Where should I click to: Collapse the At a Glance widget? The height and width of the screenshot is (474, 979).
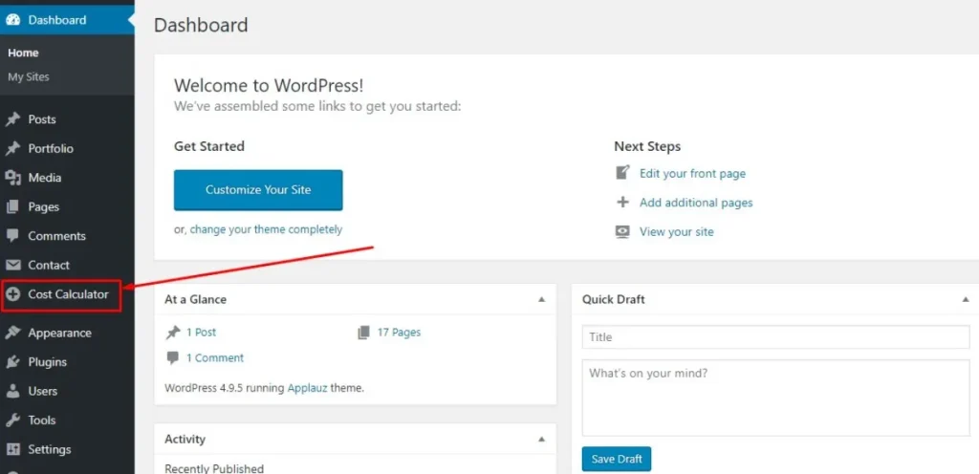[x=541, y=299]
